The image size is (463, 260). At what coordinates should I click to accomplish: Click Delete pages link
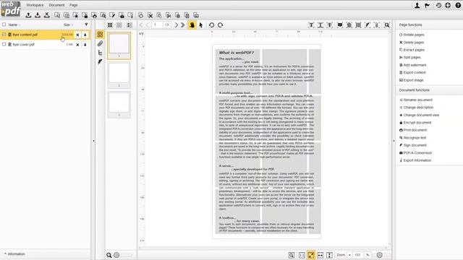tap(412, 43)
